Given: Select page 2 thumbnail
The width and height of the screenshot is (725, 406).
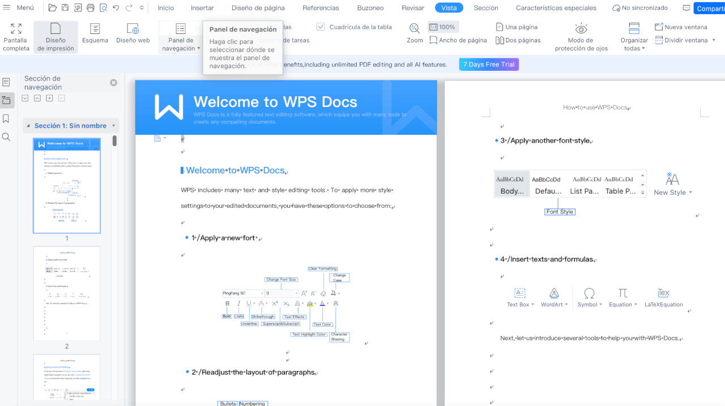Looking at the screenshot, I should [67, 293].
